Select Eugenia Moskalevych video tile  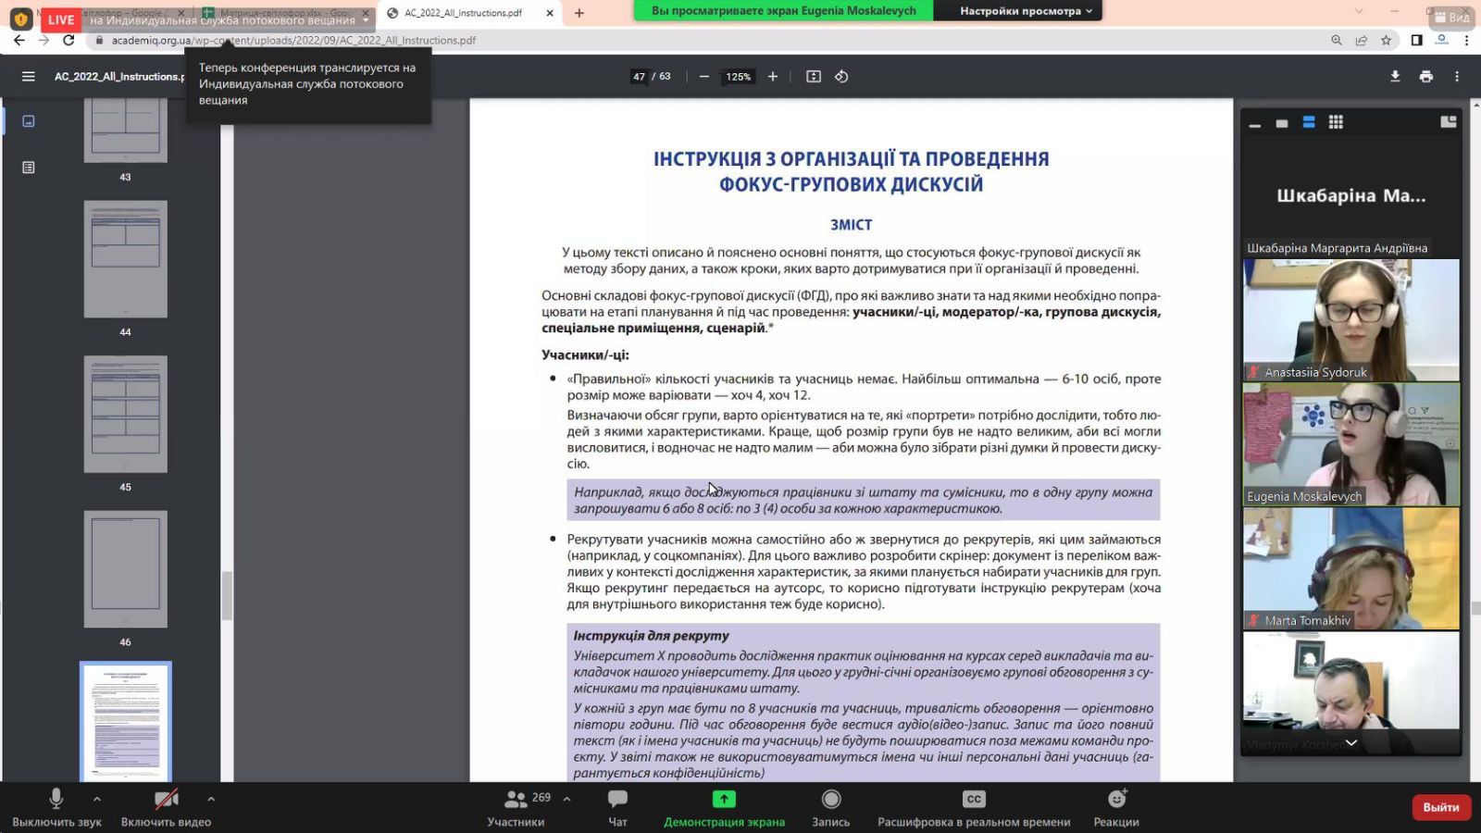pyautogui.click(x=1350, y=444)
